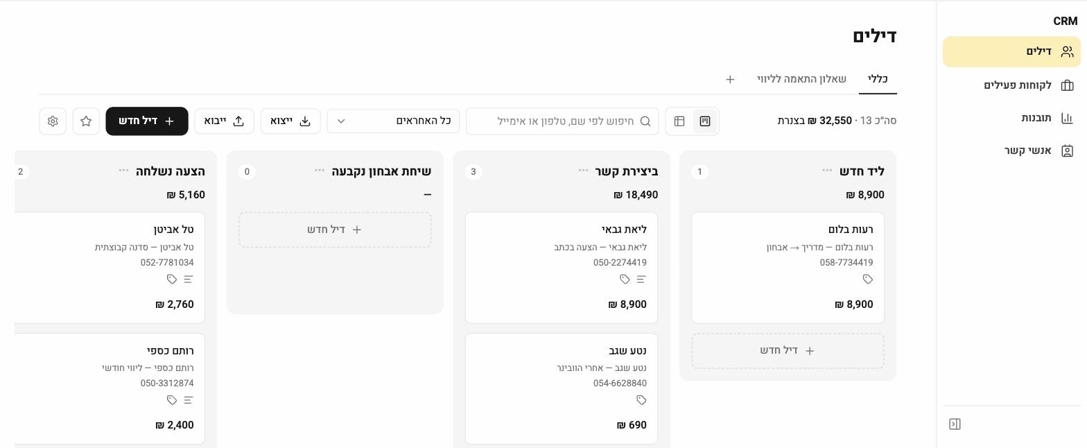
Task: Click the 690 ₪ deal amount
Action: (632, 425)
